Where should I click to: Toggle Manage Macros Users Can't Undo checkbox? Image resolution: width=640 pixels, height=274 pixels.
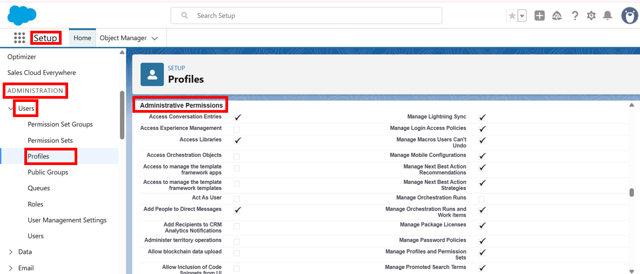click(482, 140)
